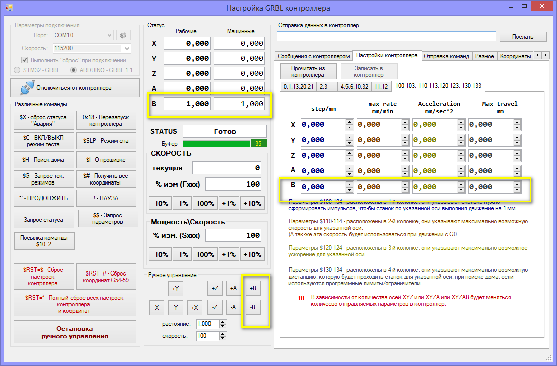Click the application icon in title bar
557x366 pixels.
coord(9,7)
